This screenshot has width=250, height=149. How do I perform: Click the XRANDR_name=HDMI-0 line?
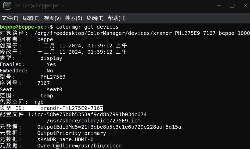[65, 139]
